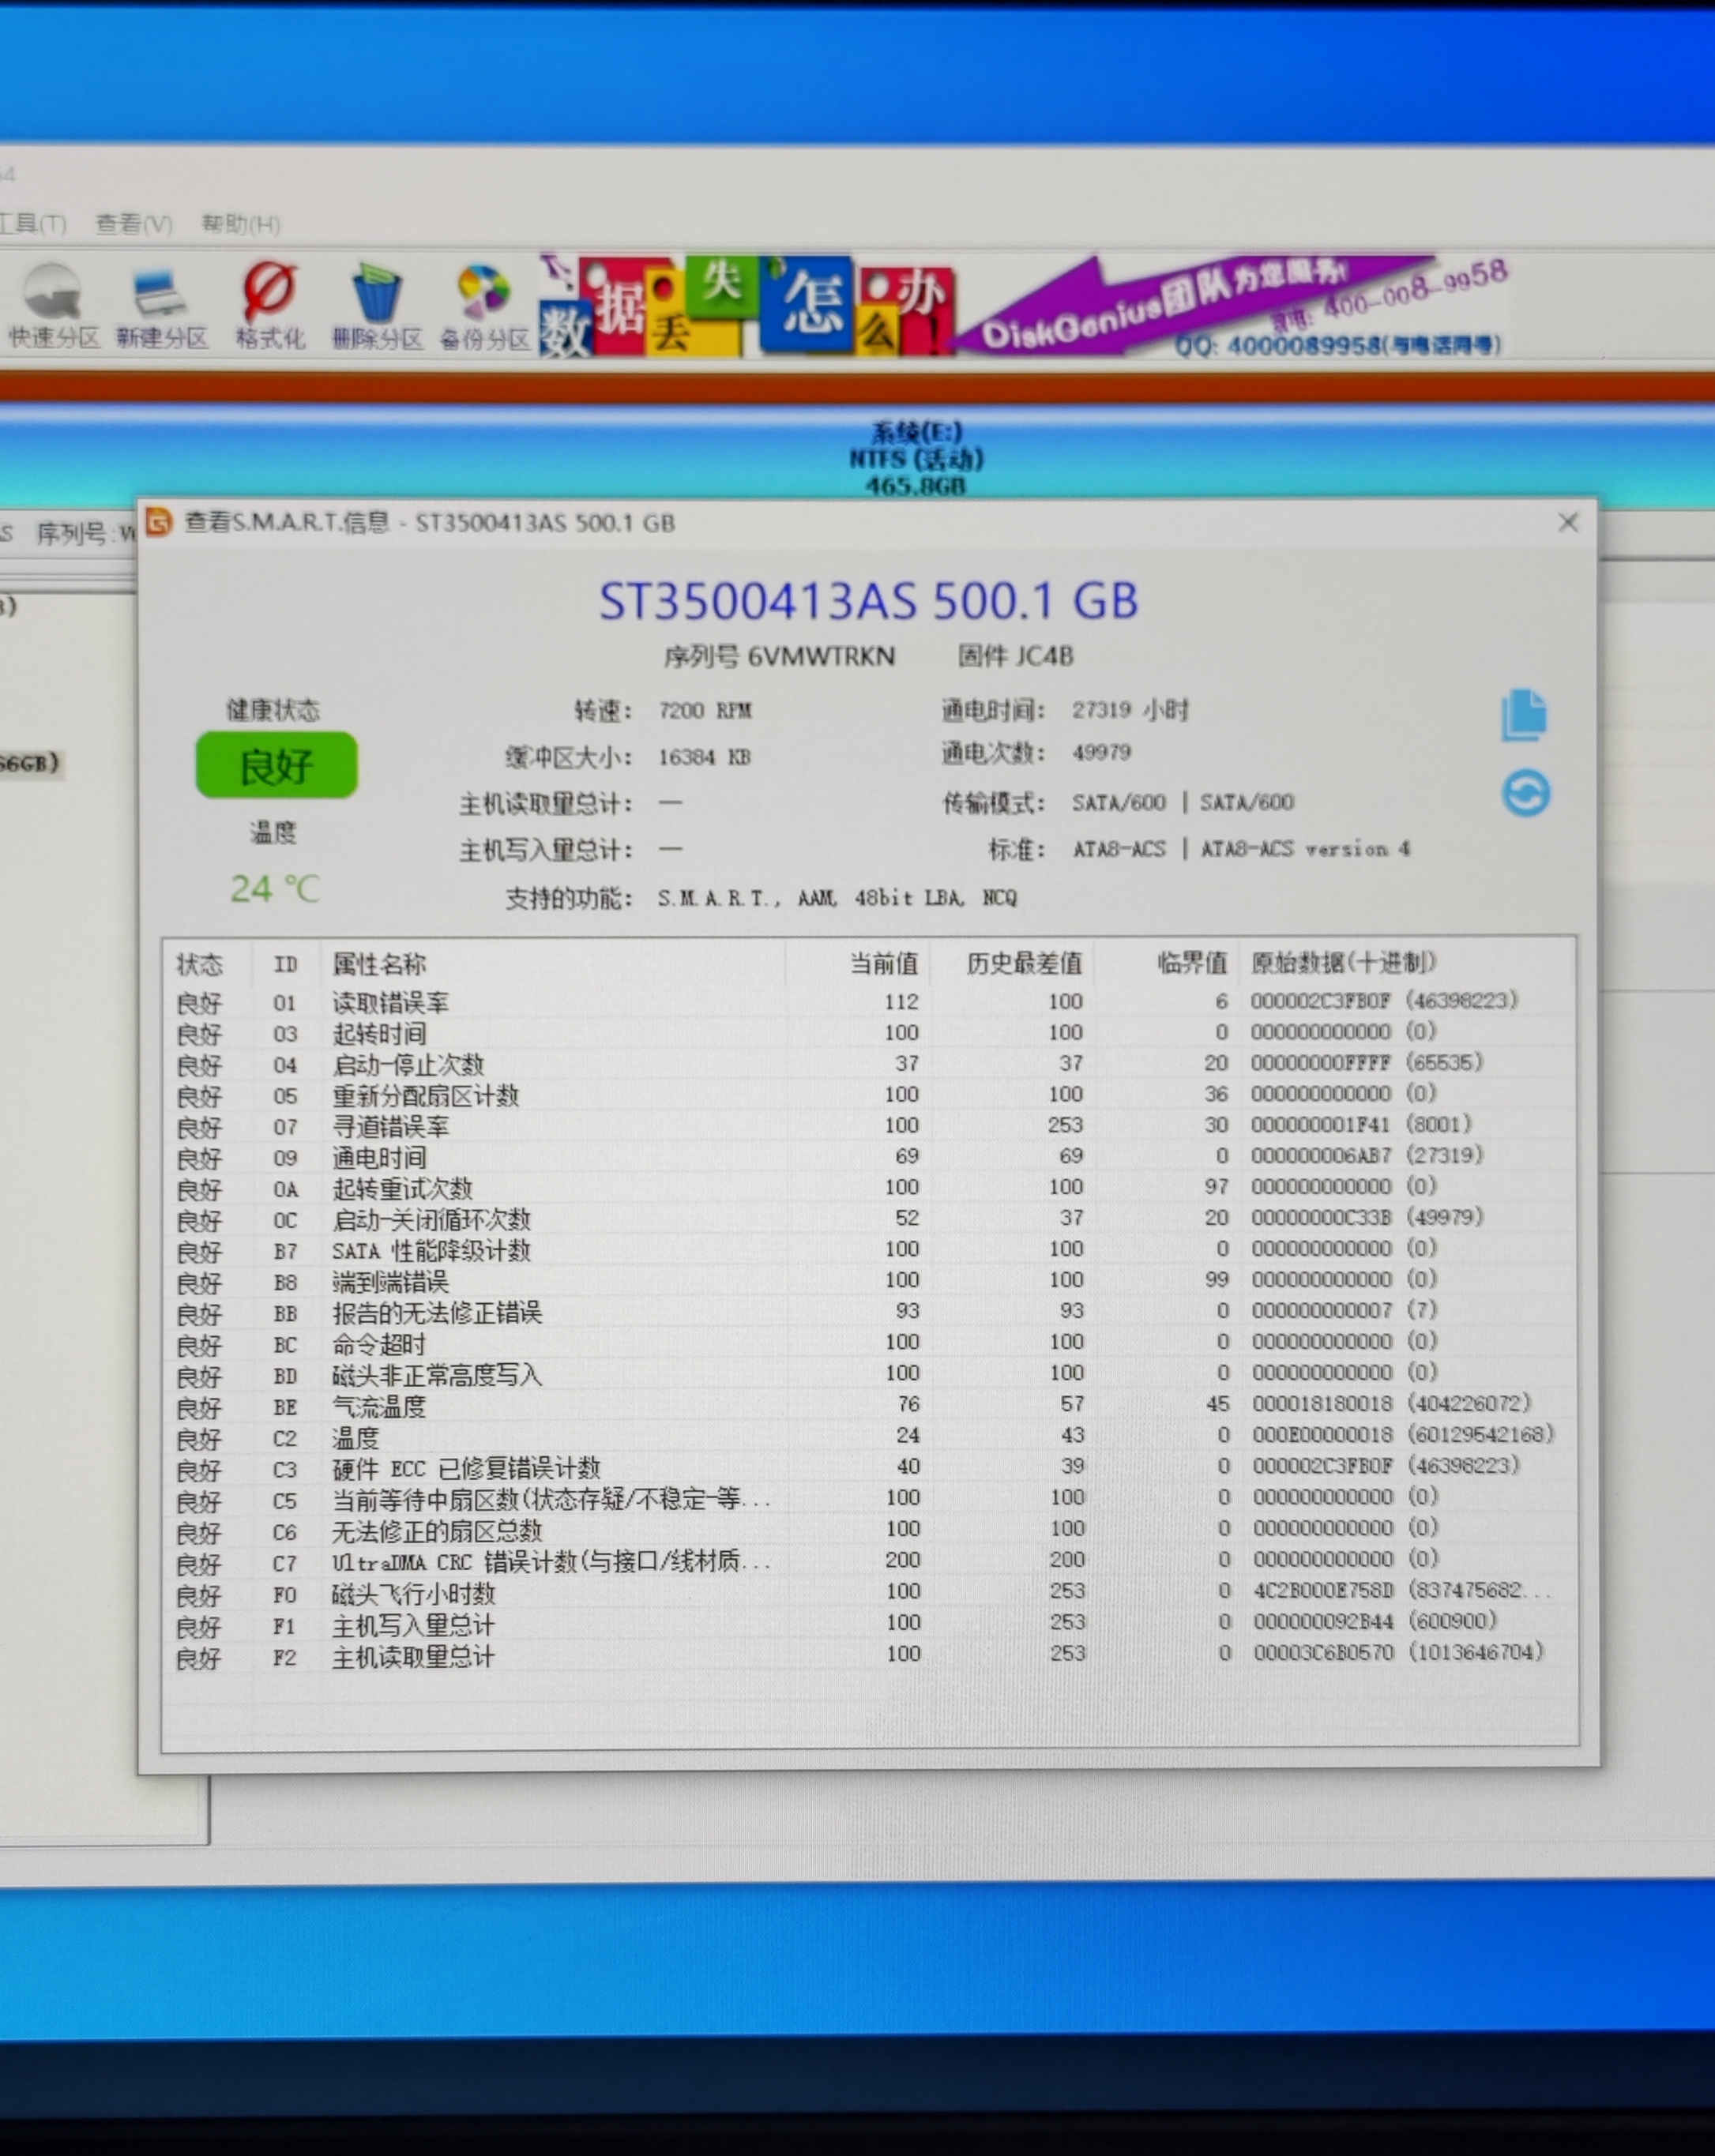
Task: Click the 16384 KB buffer size value
Action: point(704,757)
